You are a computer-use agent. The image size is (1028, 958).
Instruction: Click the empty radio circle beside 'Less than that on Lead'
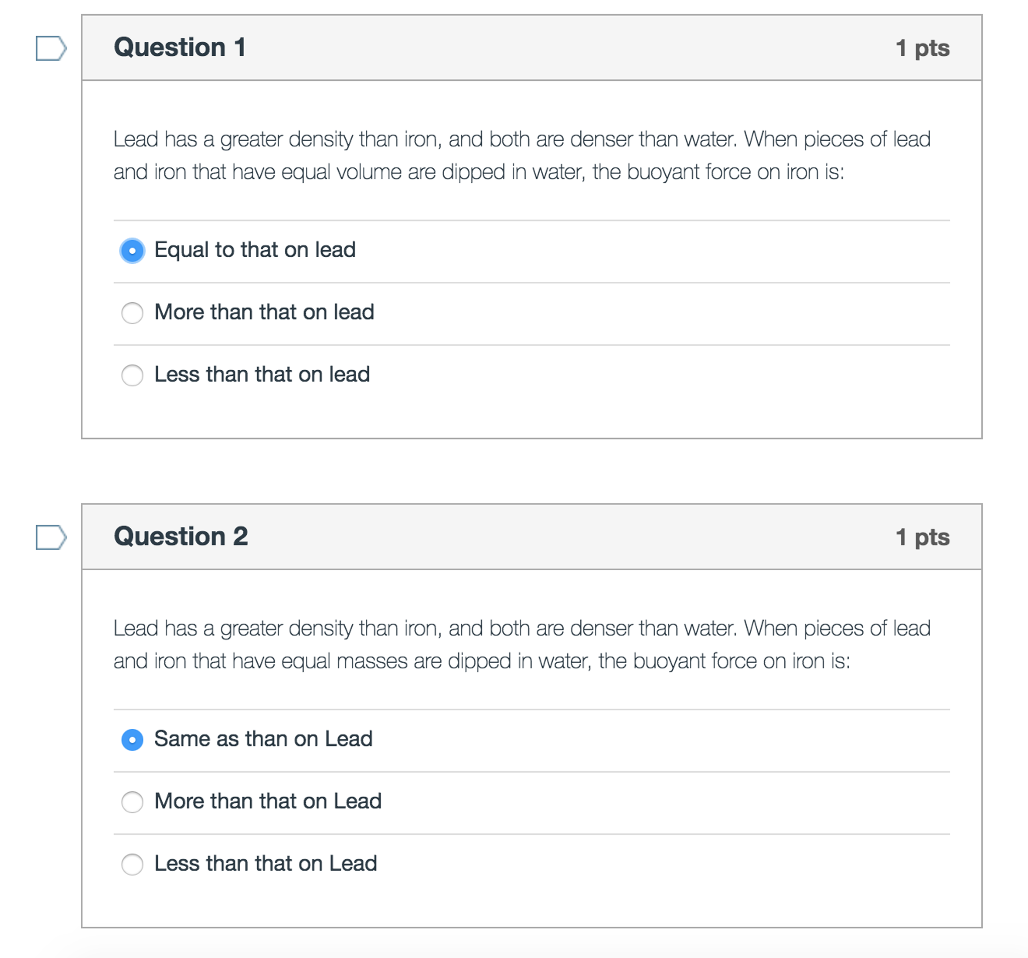132,865
